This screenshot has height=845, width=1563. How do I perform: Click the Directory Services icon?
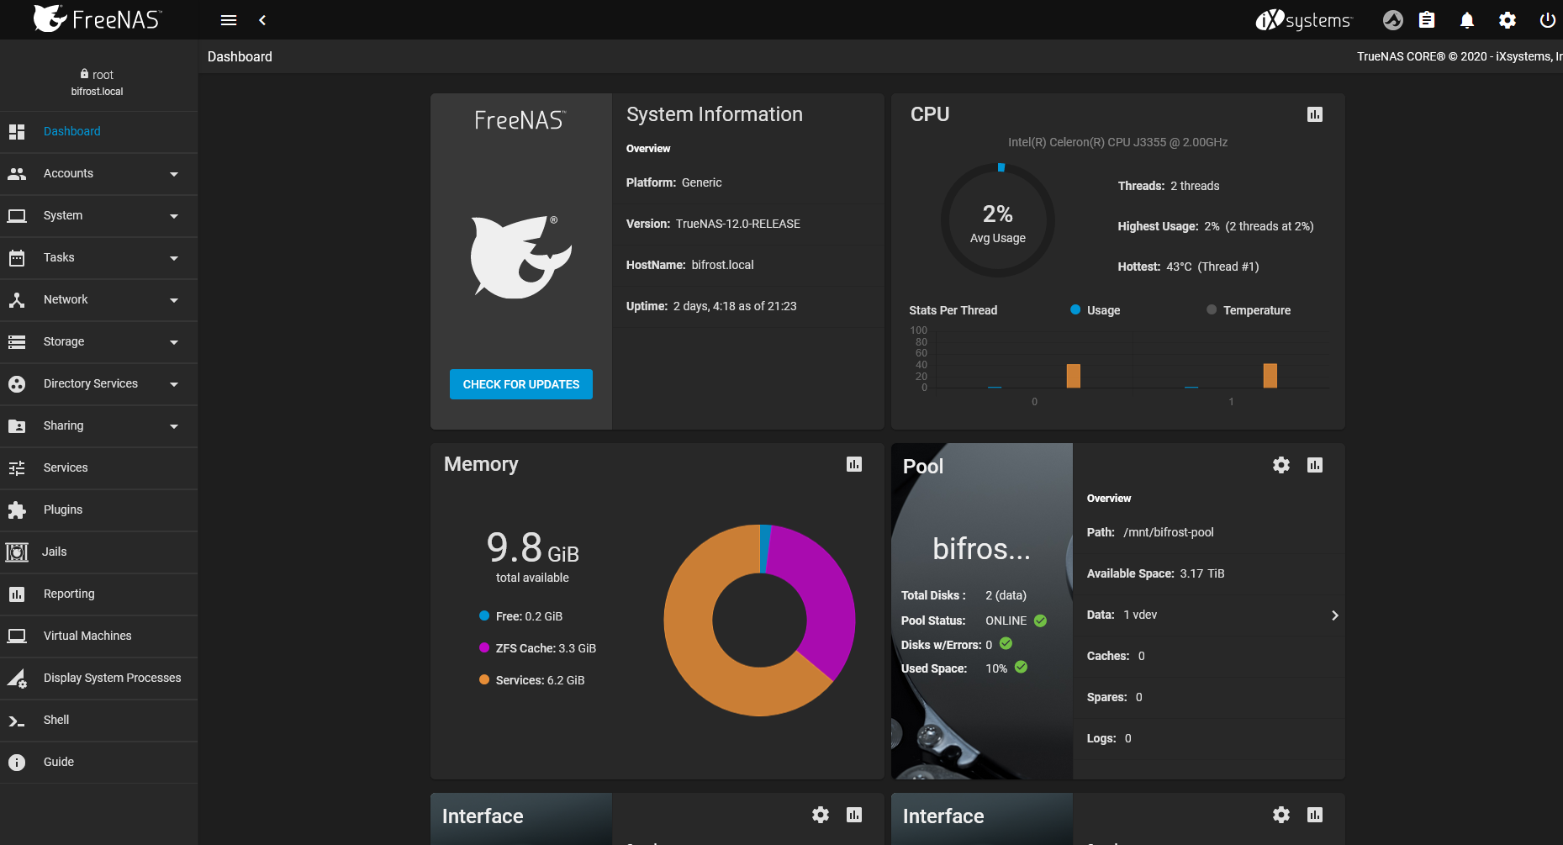click(x=17, y=384)
